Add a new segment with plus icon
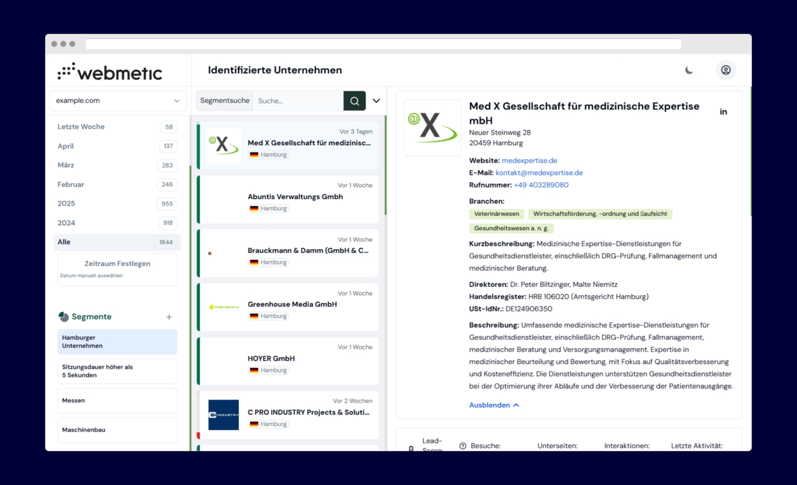 (x=169, y=317)
